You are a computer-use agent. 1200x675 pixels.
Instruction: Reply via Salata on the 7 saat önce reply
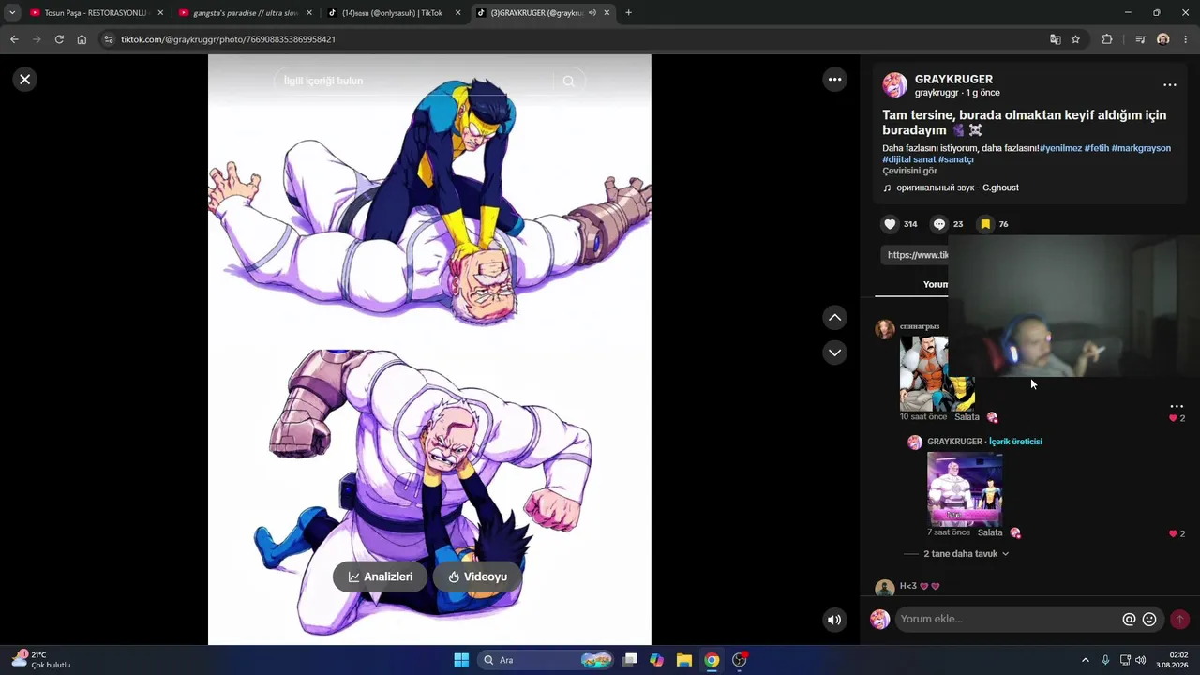click(990, 532)
